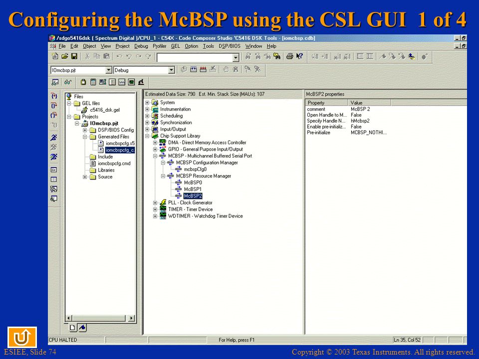Select McBSP0 in the Resource Manager
This screenshot has width=479, height=359.
[193, 182]
